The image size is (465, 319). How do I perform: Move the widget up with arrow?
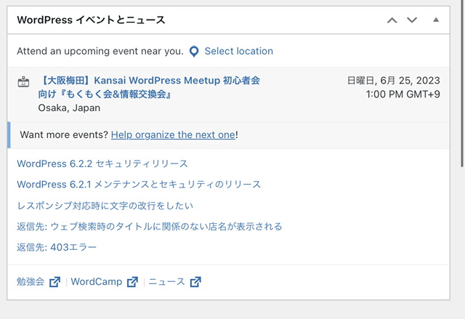[392, 20]
